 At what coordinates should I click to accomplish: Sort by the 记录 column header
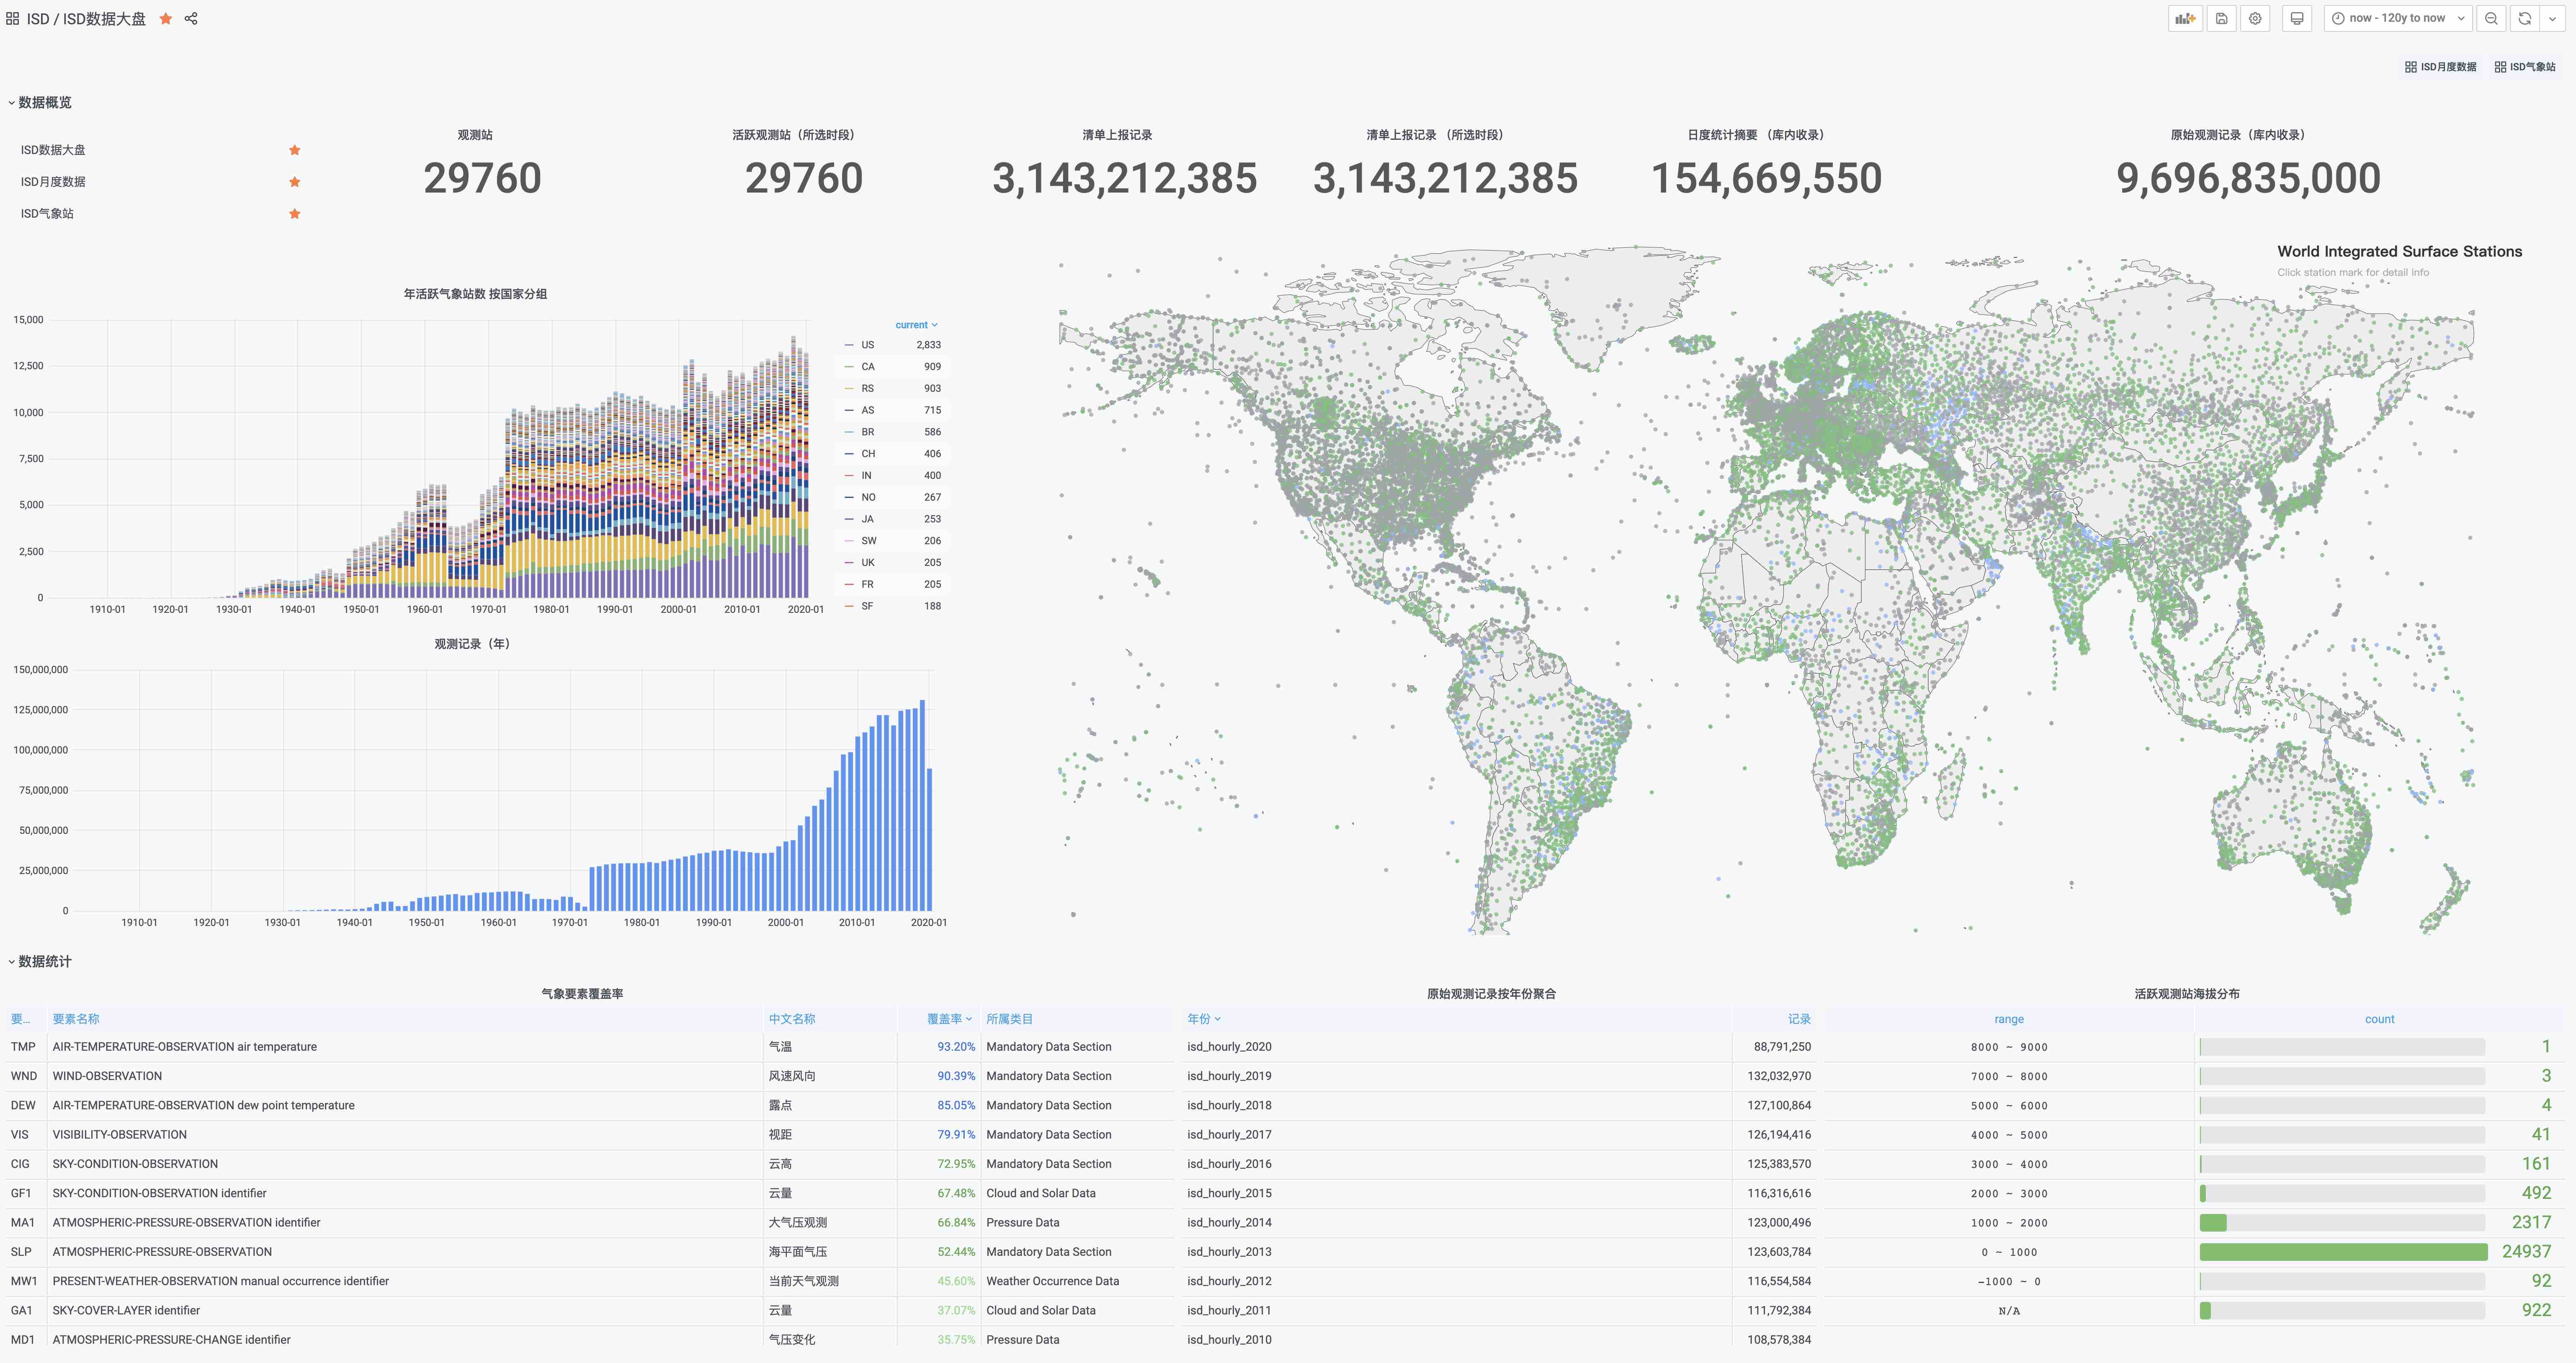point(1799,1019)
